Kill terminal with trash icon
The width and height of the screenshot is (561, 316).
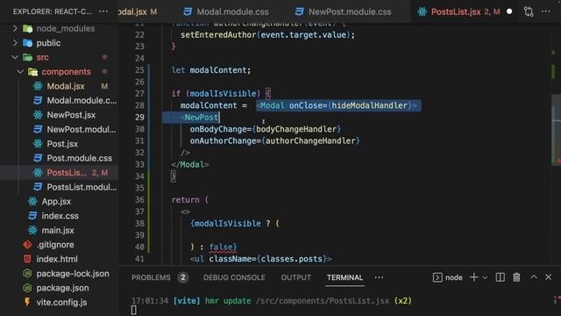[x=516, y=277]
